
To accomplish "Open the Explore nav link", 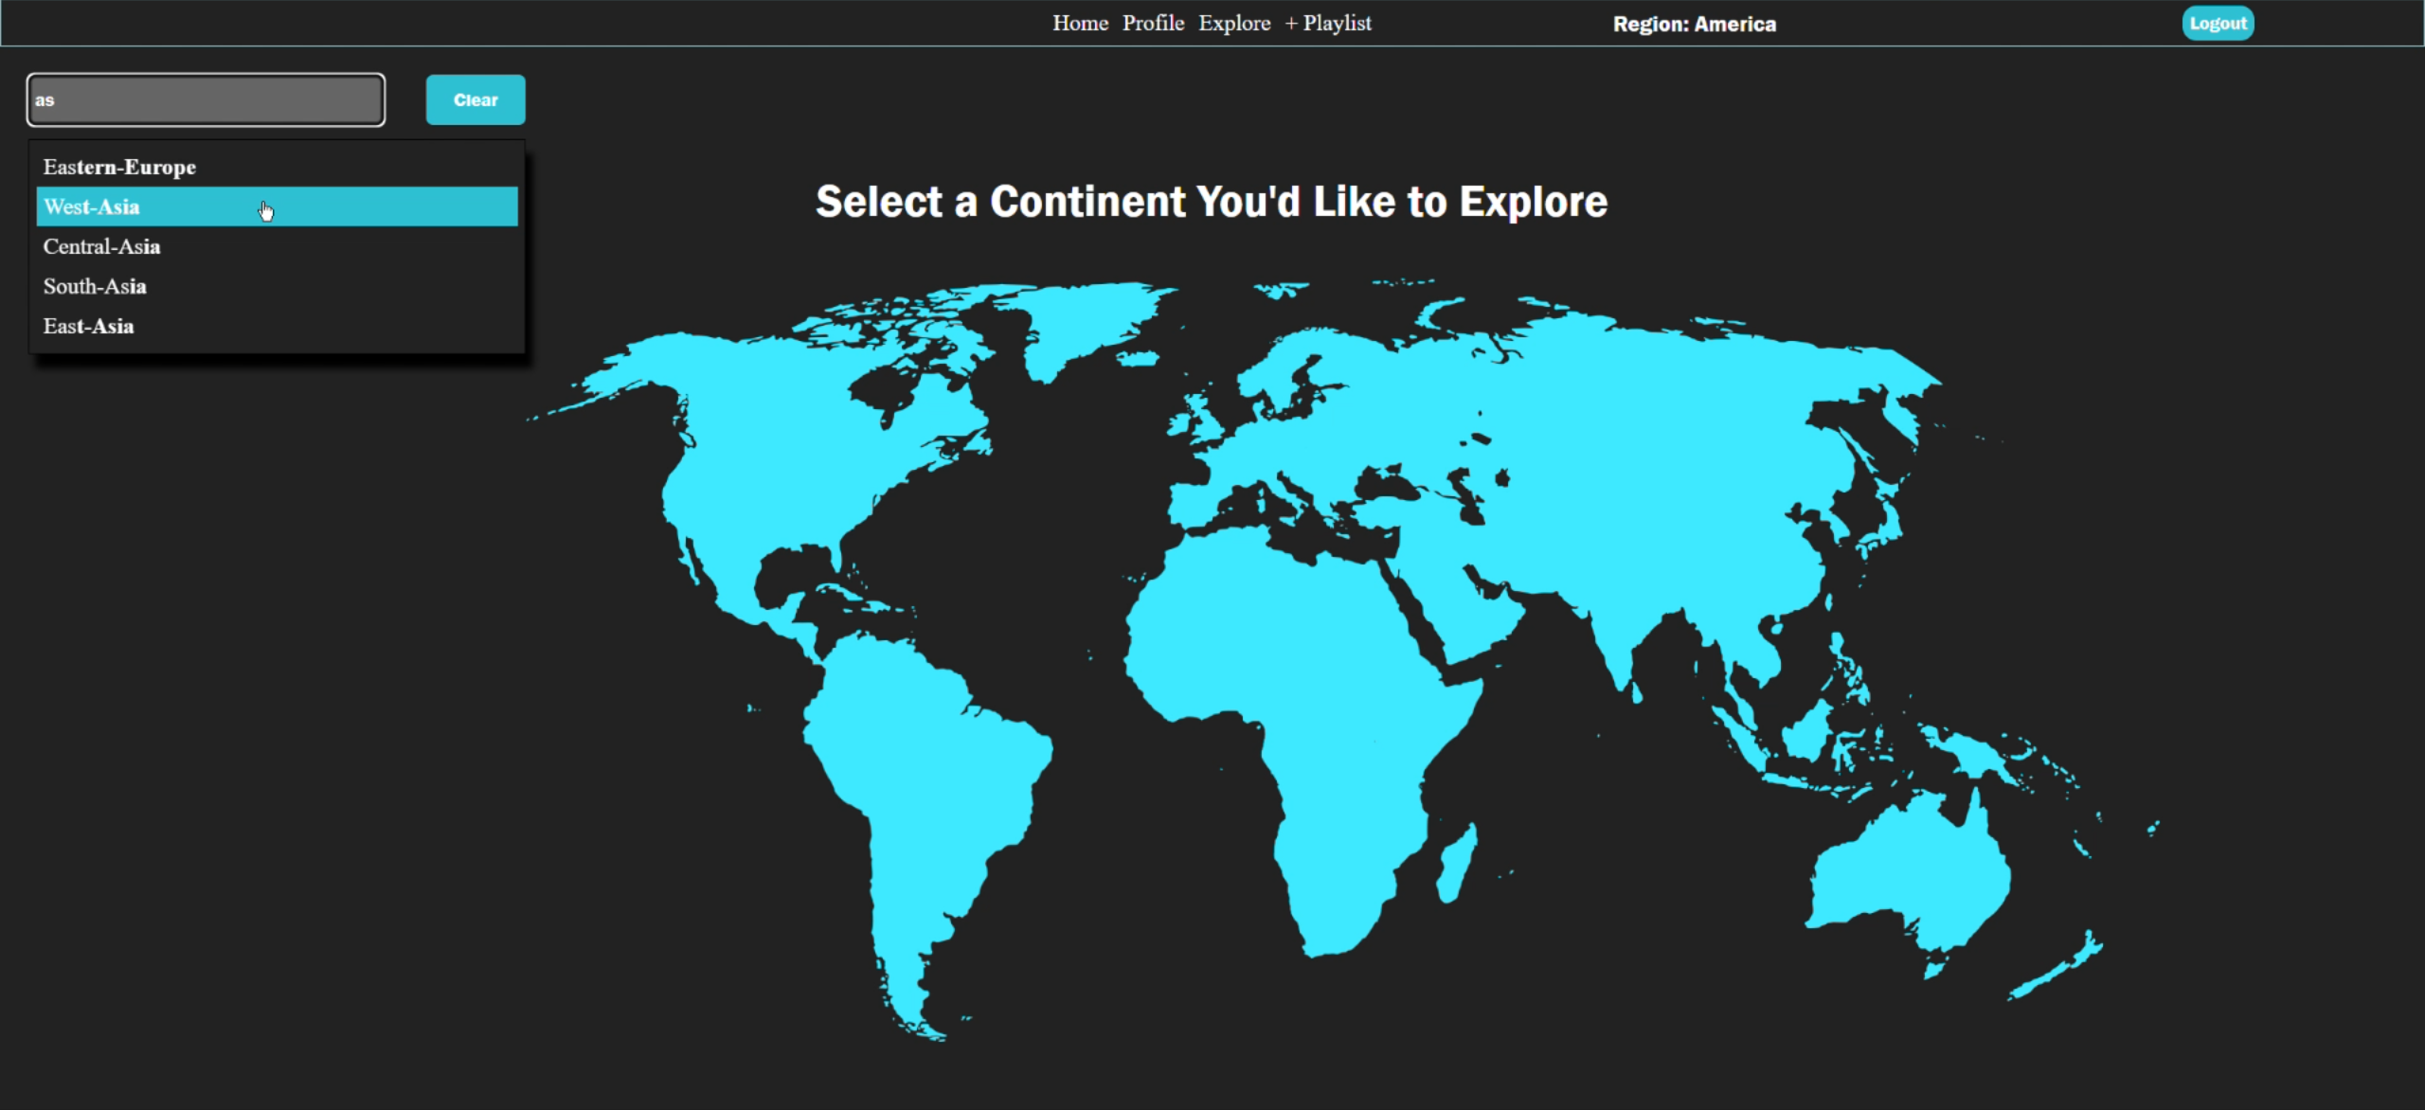I will (x=1234, y=24).
